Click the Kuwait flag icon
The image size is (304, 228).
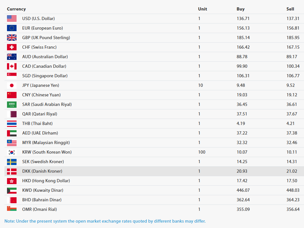point(12,190)
